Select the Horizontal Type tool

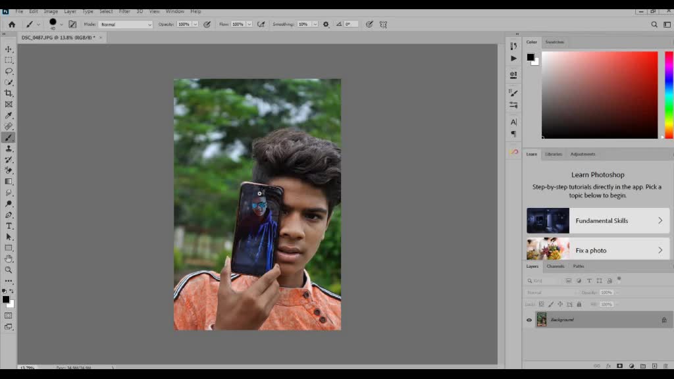tap(9, 226)
